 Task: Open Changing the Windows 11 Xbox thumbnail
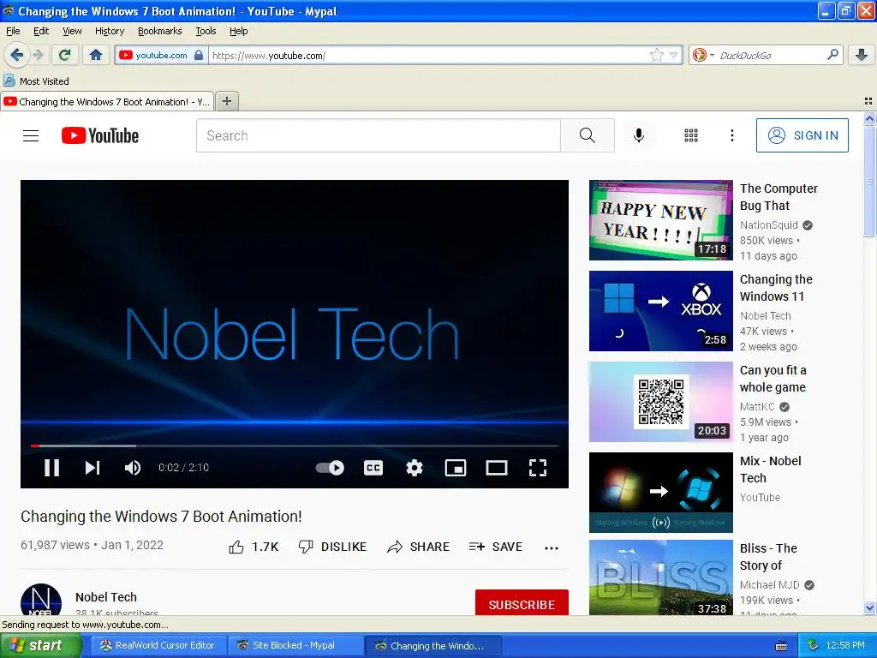[x=660, y=311]
